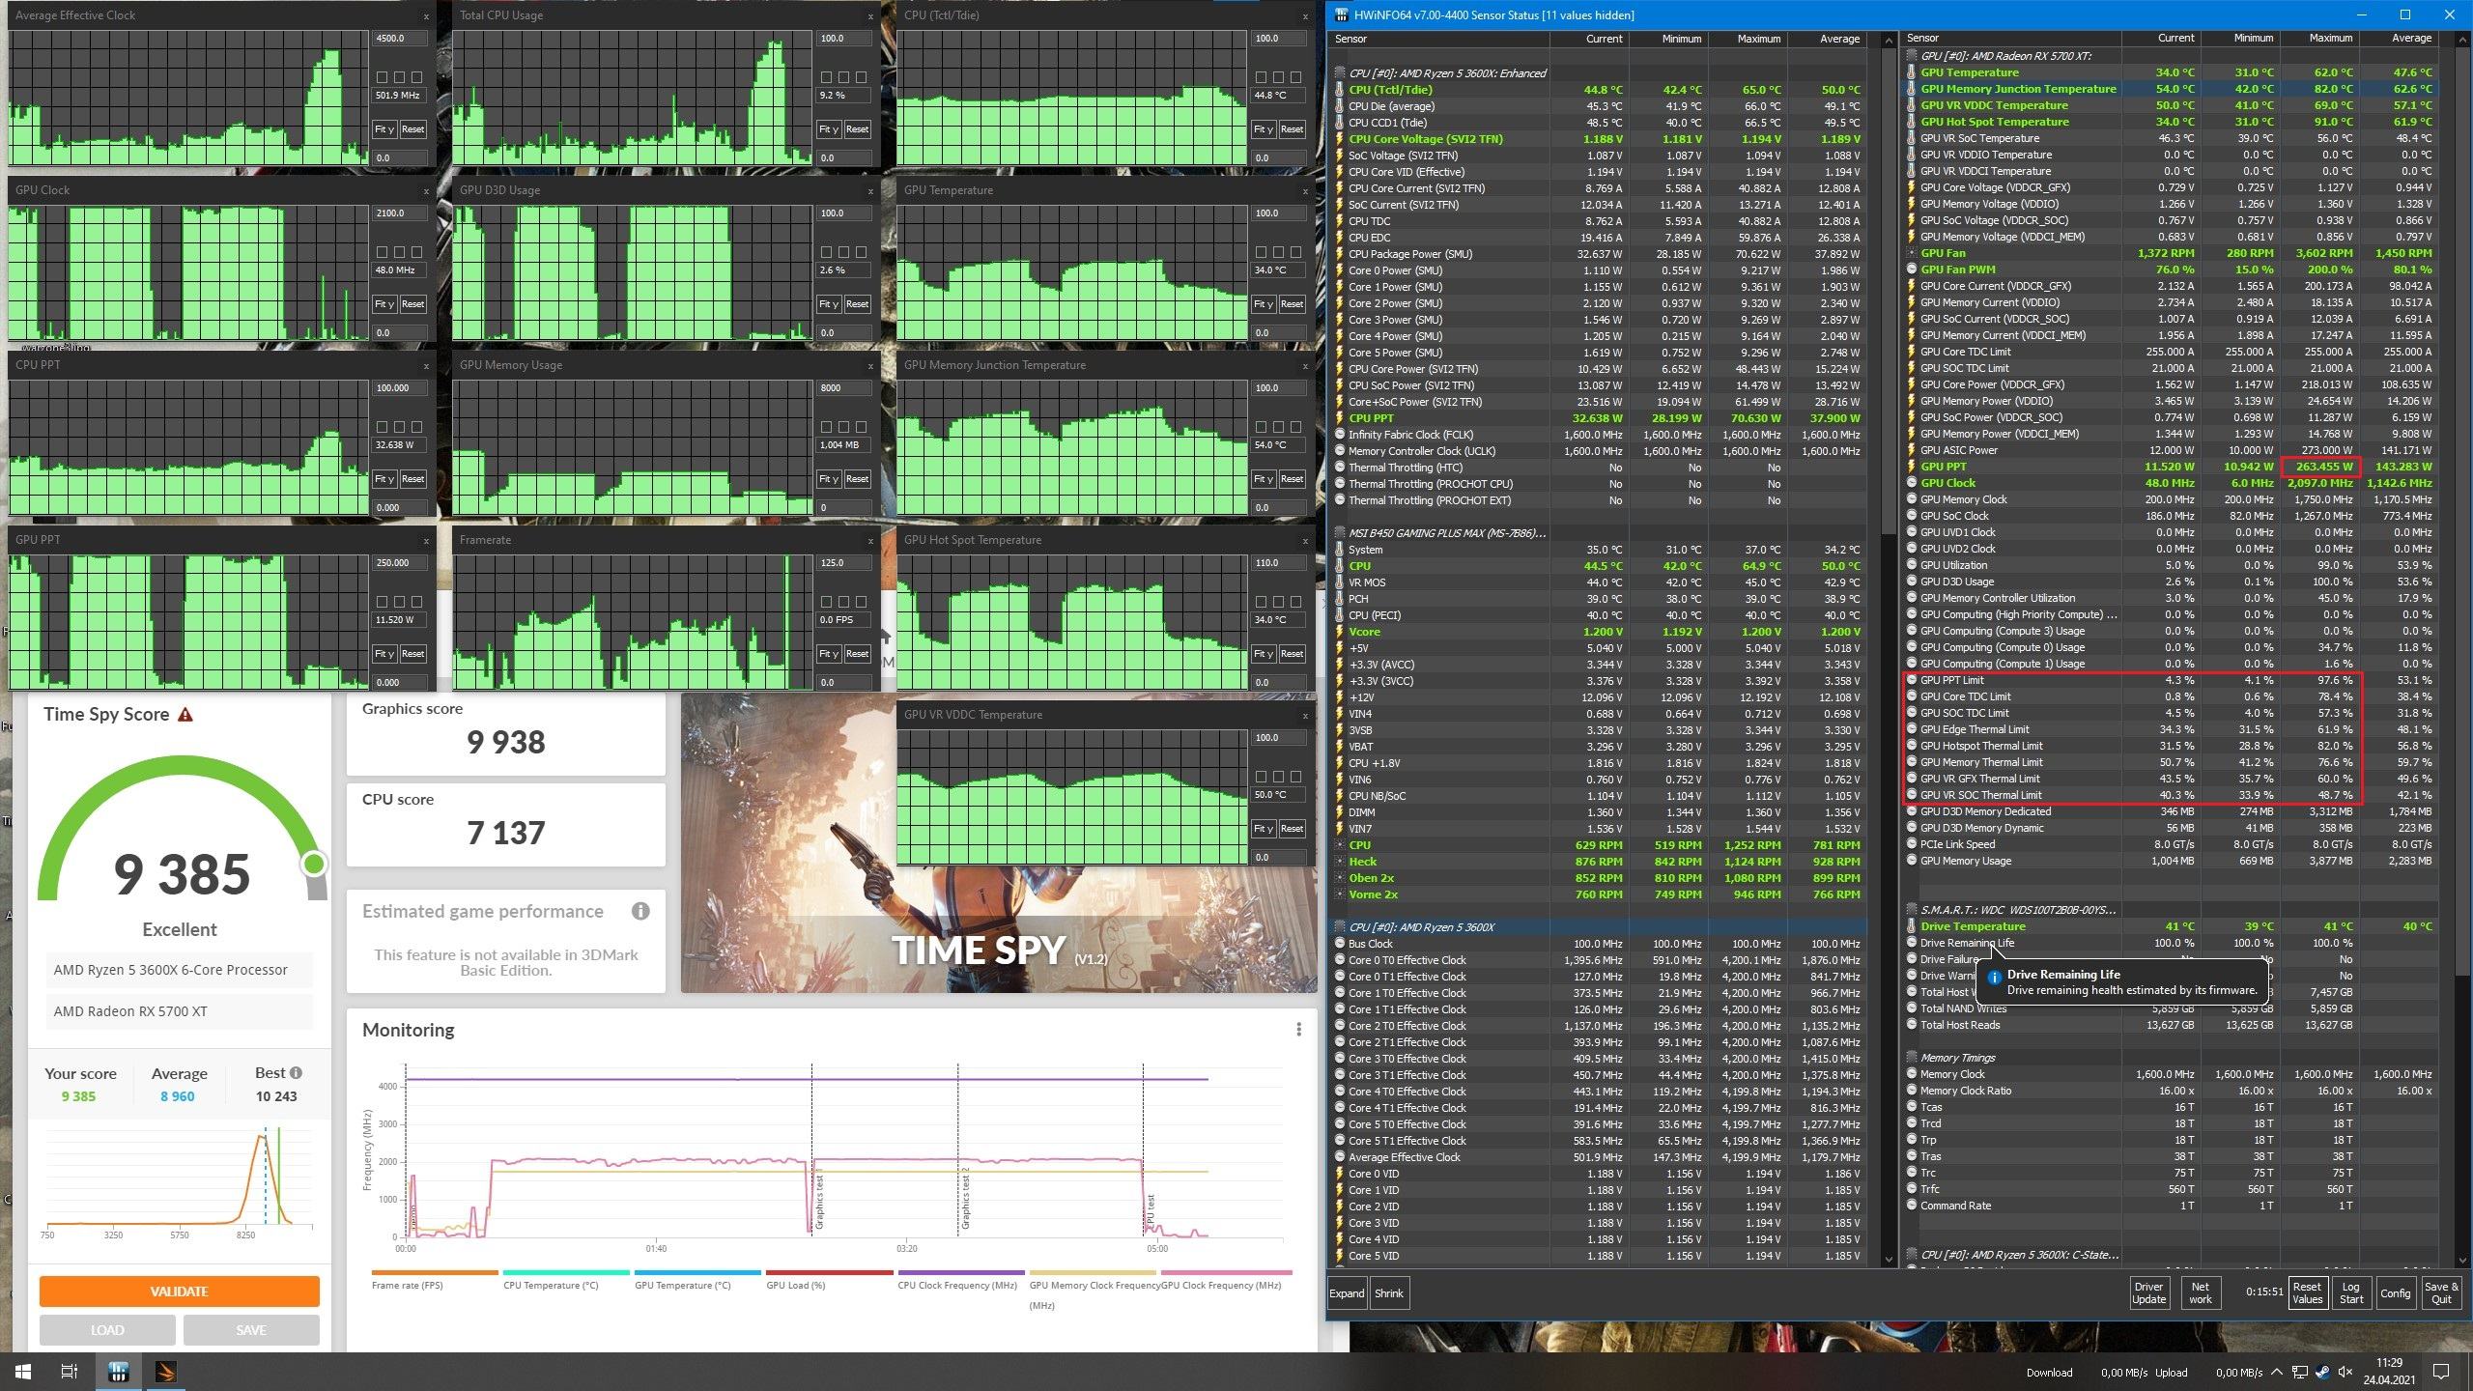Click Frame rate (FPS) legend color bar
This screenshot has height=1391, width=2473.
435,1273
